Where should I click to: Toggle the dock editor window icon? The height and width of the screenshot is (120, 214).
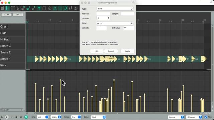pyautogui.click(x=44, y=8)
